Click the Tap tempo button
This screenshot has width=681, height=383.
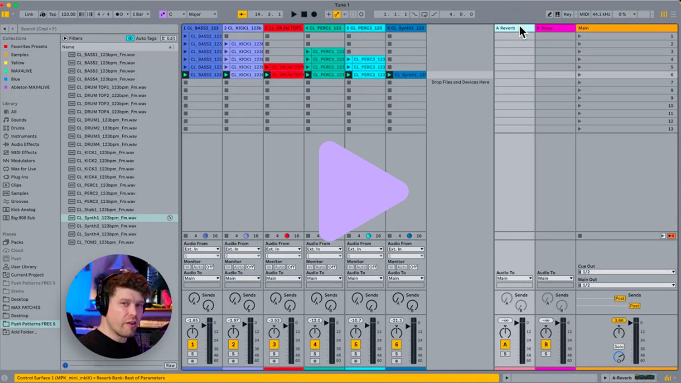[x=52, y=14]
